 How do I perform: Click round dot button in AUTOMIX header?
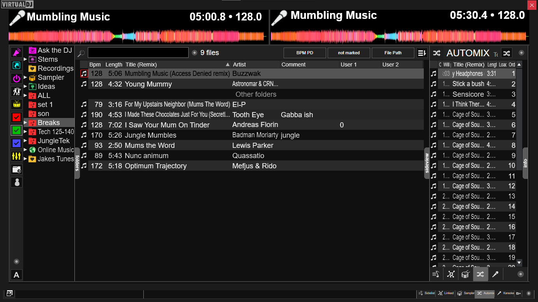(x=521, y=53)
